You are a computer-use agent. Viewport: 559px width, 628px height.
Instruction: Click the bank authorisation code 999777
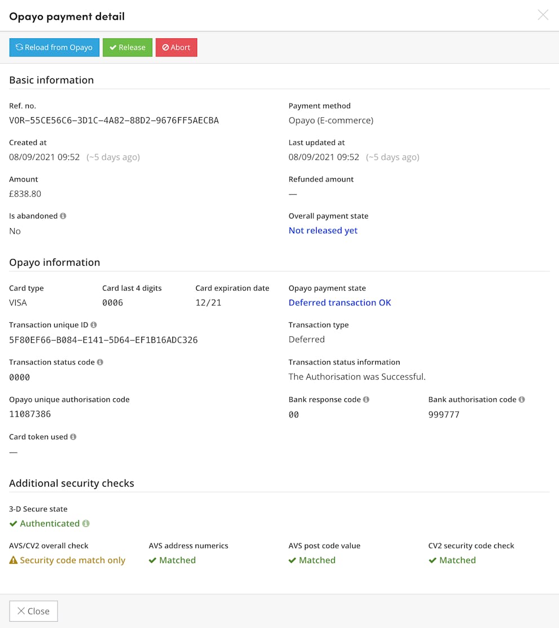pos(444,415)
